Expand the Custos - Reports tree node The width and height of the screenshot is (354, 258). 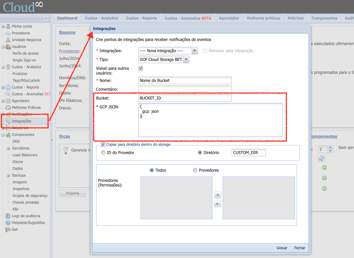click(3, 87)
